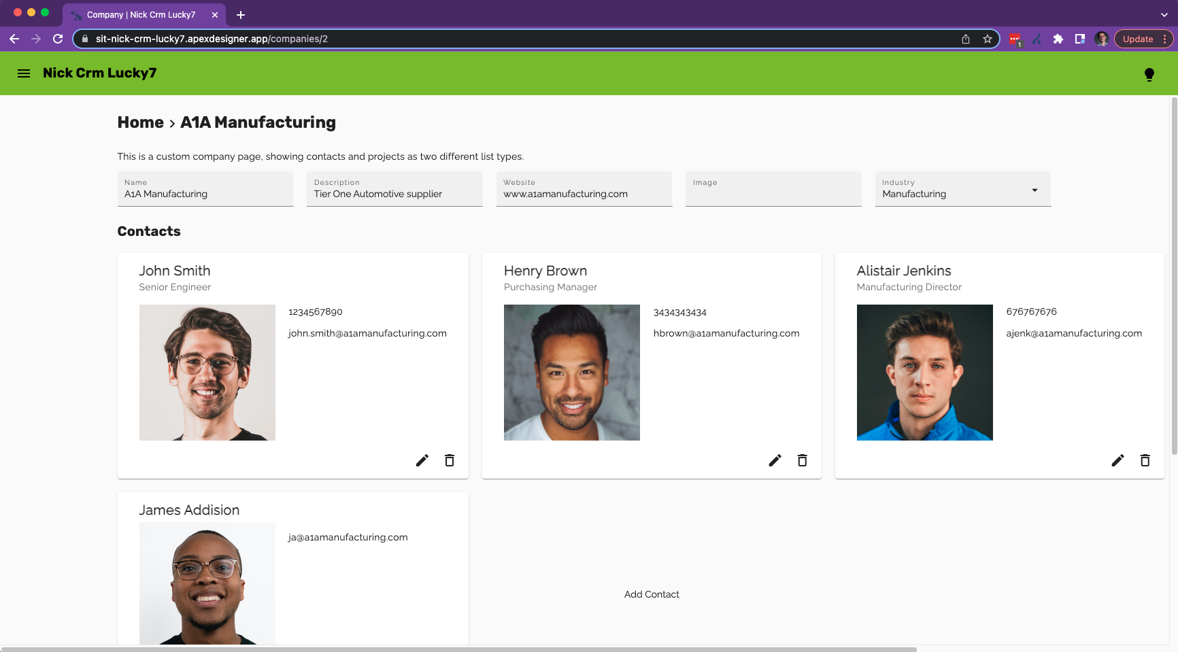This screenshot has height=652, width=1178.
Task: Edit the Description field Tier One Automotive
Action: coord(394,189)
